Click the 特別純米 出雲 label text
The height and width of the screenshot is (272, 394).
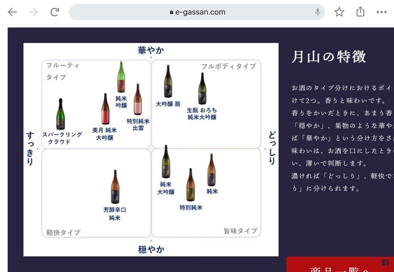point(138,125)
